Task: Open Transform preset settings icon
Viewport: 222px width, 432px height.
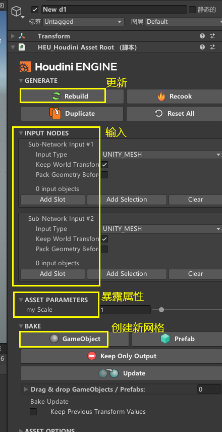Action: 212,36
